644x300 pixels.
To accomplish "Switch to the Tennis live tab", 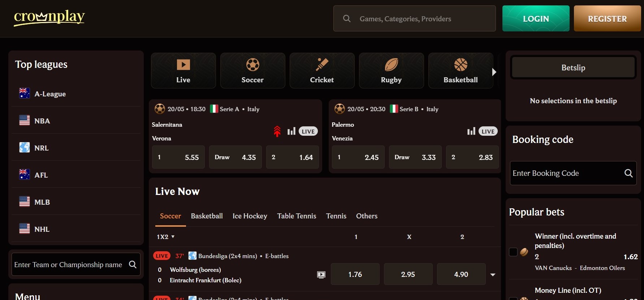I will (336, 216).
